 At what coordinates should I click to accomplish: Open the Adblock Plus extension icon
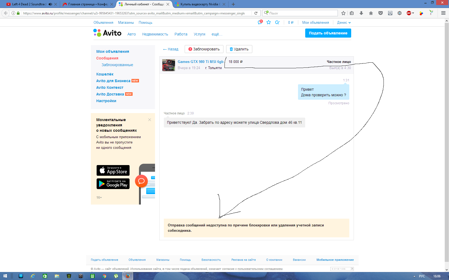(409, 13)
